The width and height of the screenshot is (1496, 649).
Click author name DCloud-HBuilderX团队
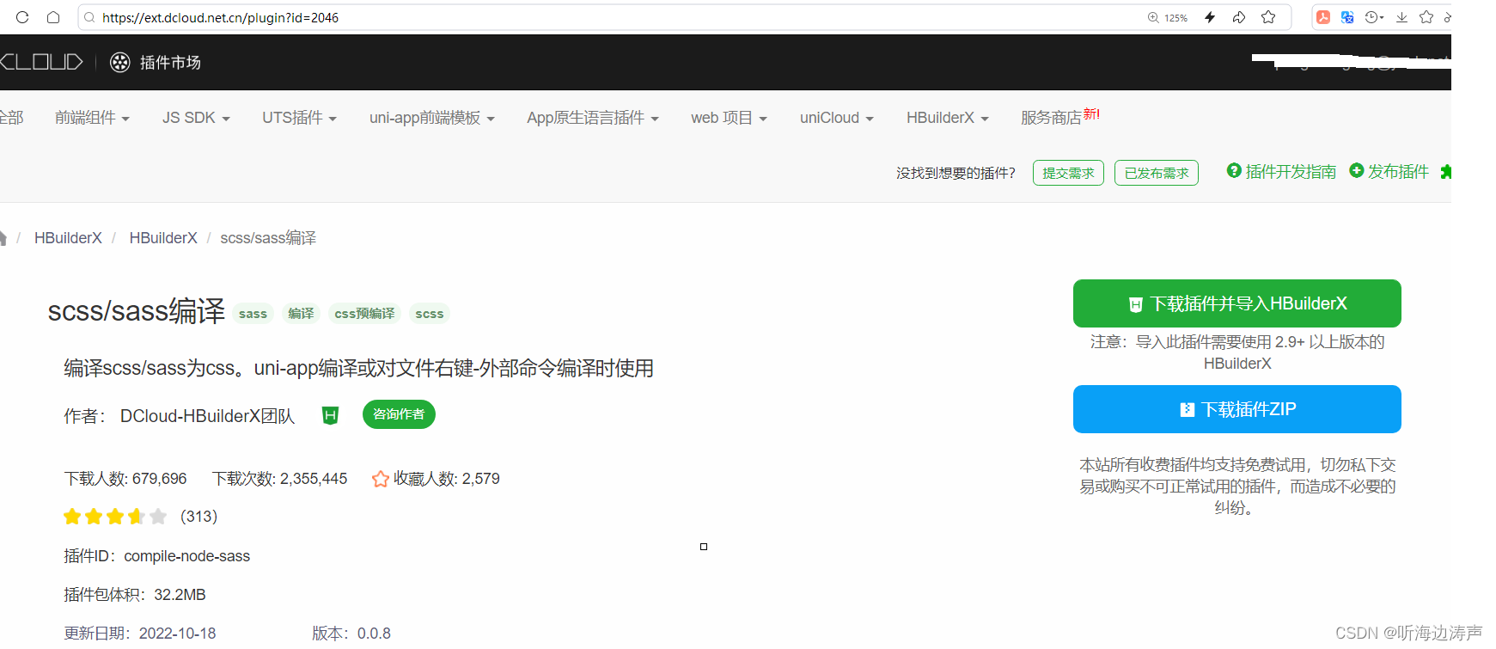coord(207,416)
